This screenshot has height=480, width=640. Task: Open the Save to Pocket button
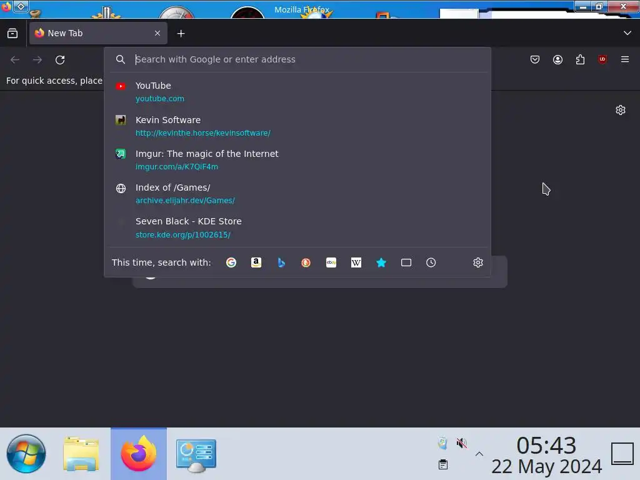click(535, 59)
